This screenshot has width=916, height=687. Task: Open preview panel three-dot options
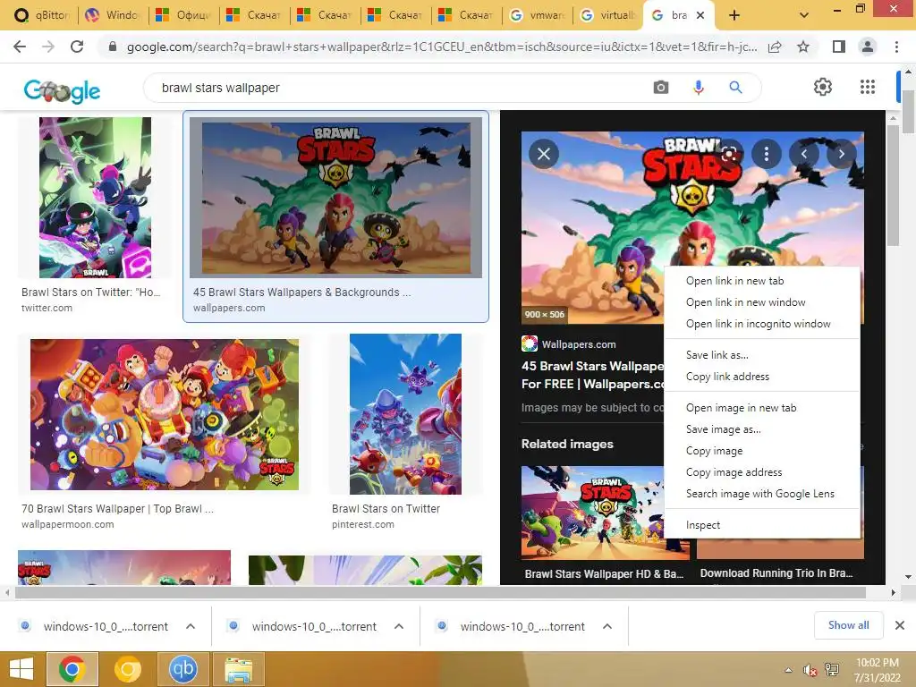coord(767,154)
